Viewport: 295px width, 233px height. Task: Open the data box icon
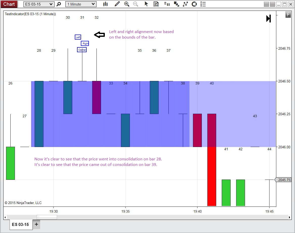[x=156, y=4]
